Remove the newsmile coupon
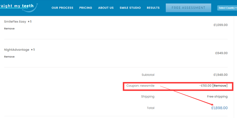Screen dimensions: 237x118 [220, 86]
